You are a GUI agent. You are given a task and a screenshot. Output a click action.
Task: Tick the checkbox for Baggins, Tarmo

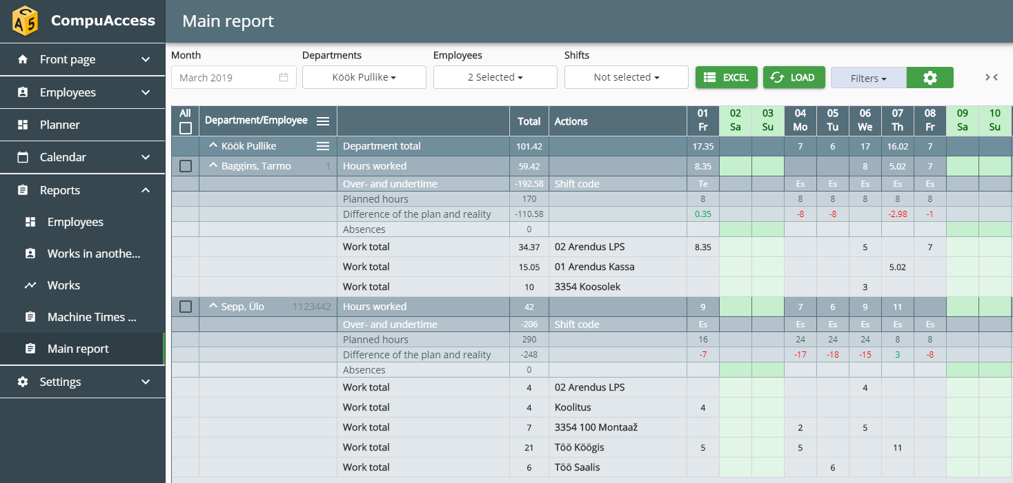(185, 166)
